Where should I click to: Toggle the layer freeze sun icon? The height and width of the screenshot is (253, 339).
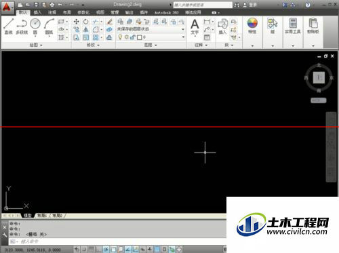coord(127,37)
